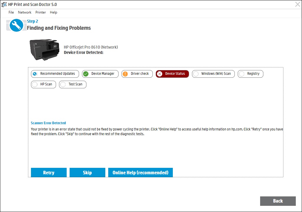This screenshot has height=212, width=302.
Task: Click the Retry button
Action: click(49, 173)
